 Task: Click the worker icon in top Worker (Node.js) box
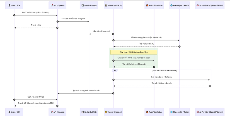pos(106,5)
